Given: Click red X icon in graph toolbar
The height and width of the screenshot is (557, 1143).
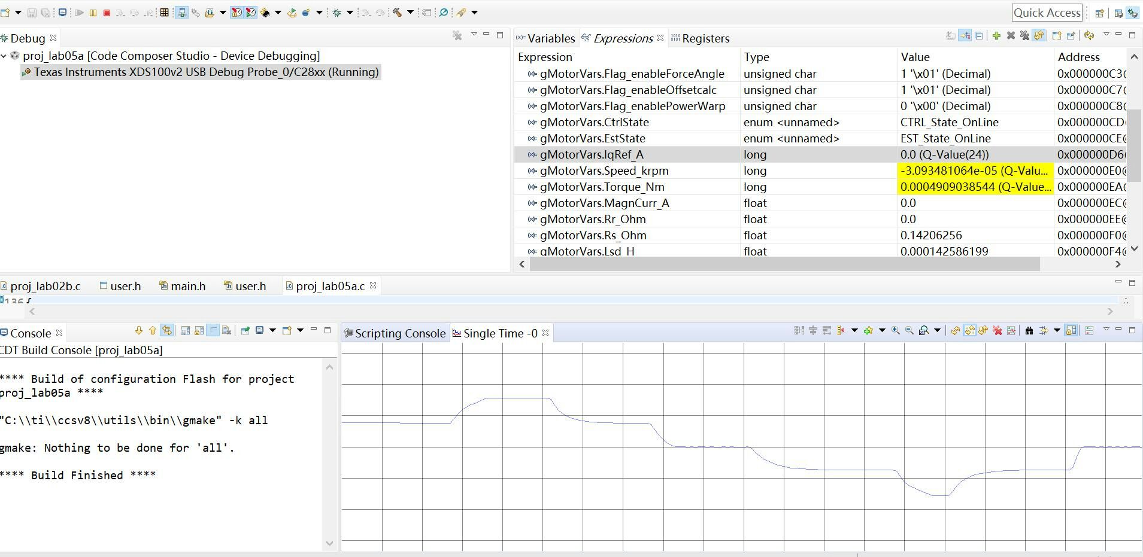Looking at the screenshot, I should [998, 330].
